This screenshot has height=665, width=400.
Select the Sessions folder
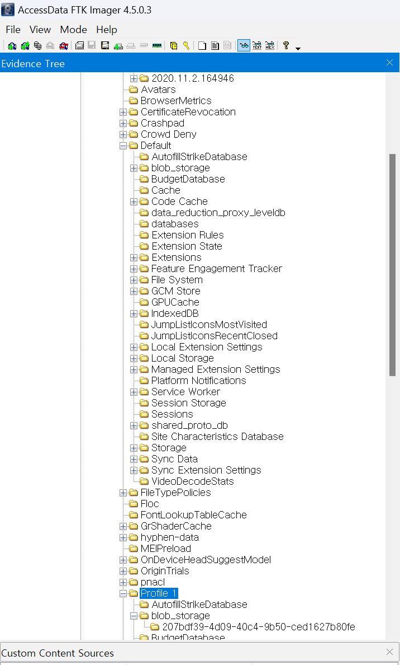point(172,414)
